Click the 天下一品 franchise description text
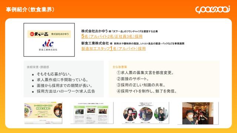 (133, 31)
